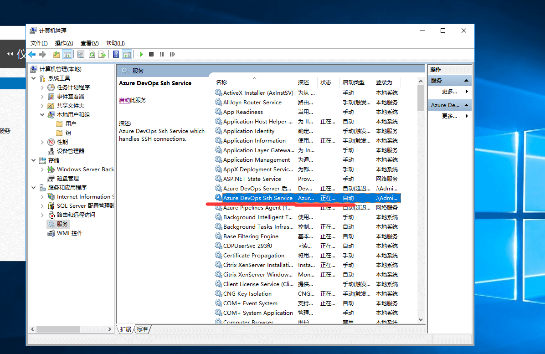Click the down arrow of services list scrollbar
Image resolution: width=545 pixels, height=354 pixels.
tap(421, 320)
